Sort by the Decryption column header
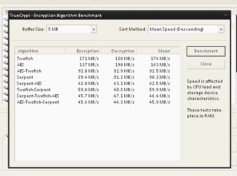The image size is (237, 176). pyautogui.click(x=119, y=51)
